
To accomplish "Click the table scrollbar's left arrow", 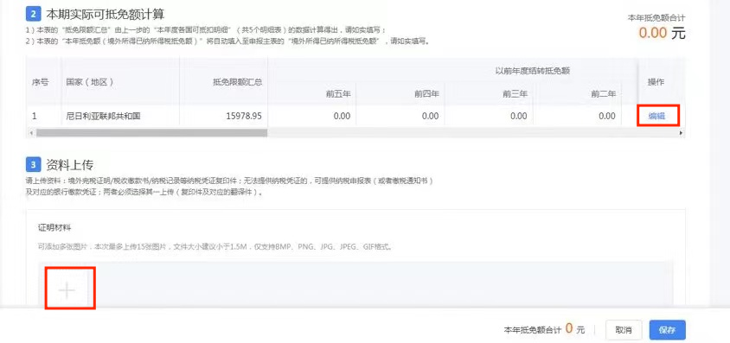I will click(x=31, y=133).
